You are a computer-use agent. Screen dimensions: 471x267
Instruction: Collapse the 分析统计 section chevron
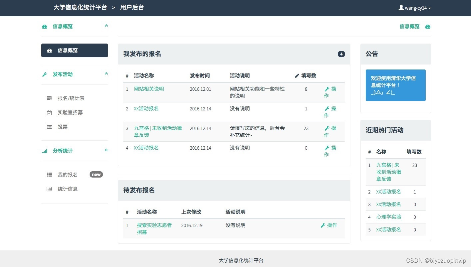[106, 150]
